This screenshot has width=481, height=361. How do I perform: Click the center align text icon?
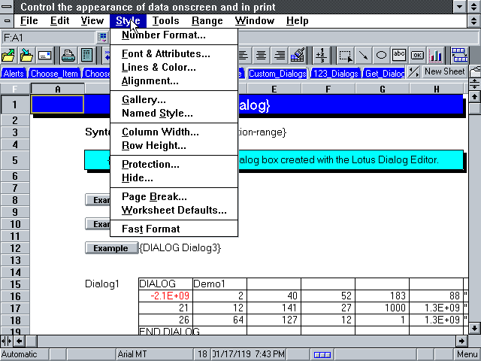(x=261, y=56)
